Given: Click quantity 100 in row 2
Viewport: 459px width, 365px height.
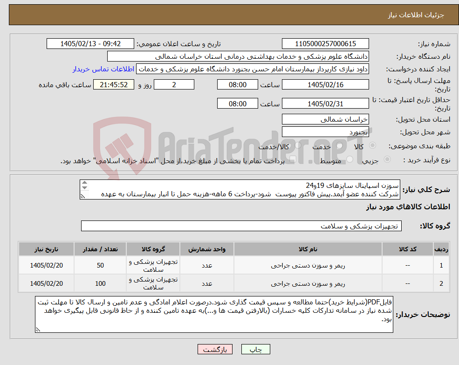Looking at the screenshot, I should pyautogui.click(x=100, y=283).
